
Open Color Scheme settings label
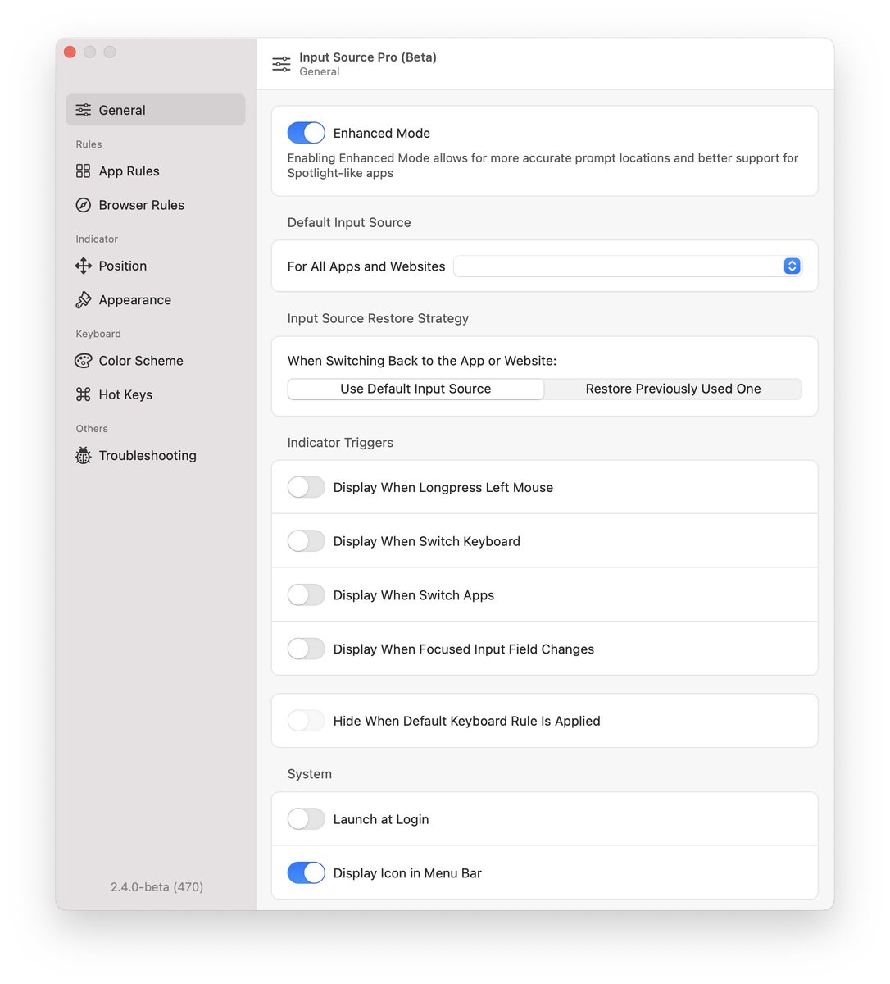pyautogui.click(x=141, y=361)
